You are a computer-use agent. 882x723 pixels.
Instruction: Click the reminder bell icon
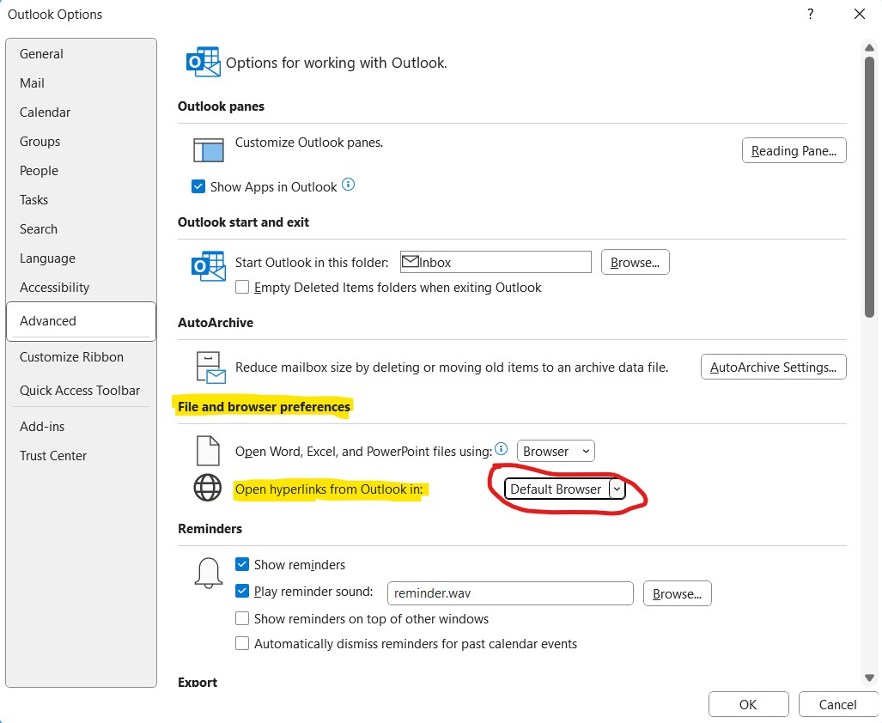[208, 572]
